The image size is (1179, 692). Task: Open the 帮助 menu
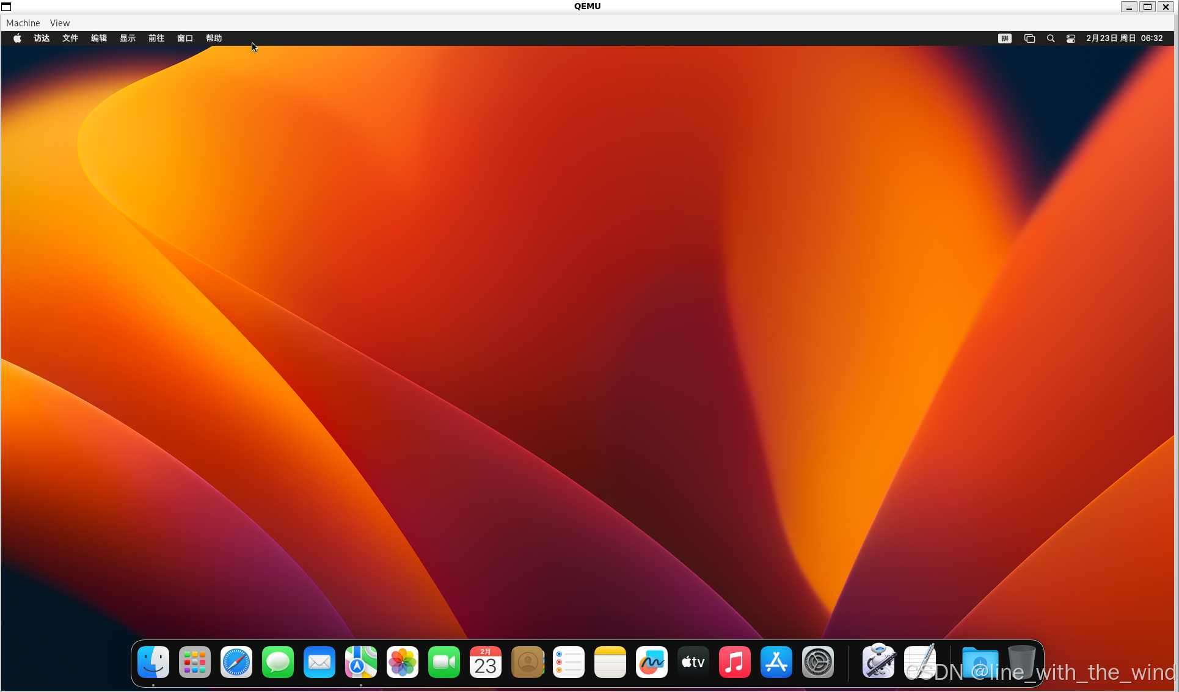coord(214,38)
